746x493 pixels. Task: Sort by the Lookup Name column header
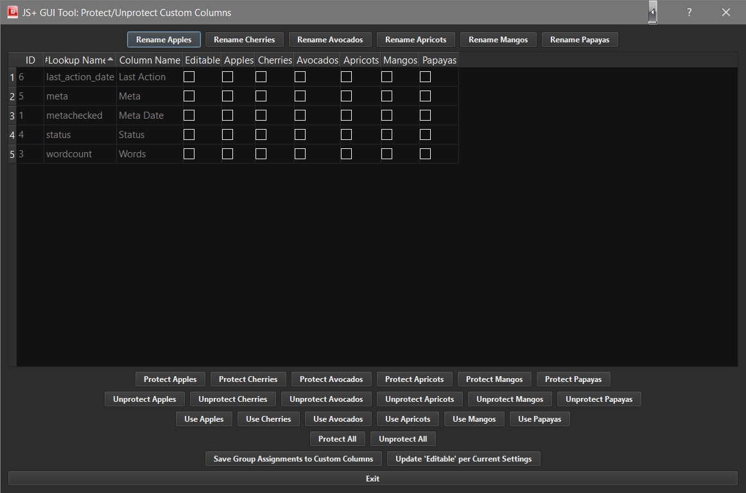pyautogui.click(x=80, y=60)
